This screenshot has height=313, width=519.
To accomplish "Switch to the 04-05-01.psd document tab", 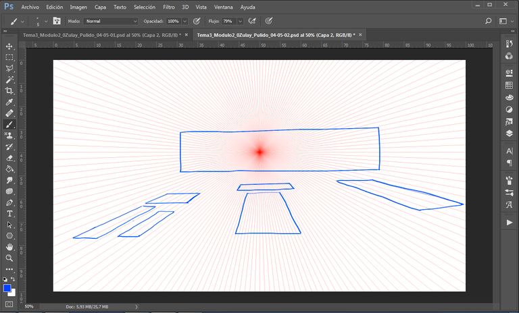I will pyautogui.click(x=101, y=35).
